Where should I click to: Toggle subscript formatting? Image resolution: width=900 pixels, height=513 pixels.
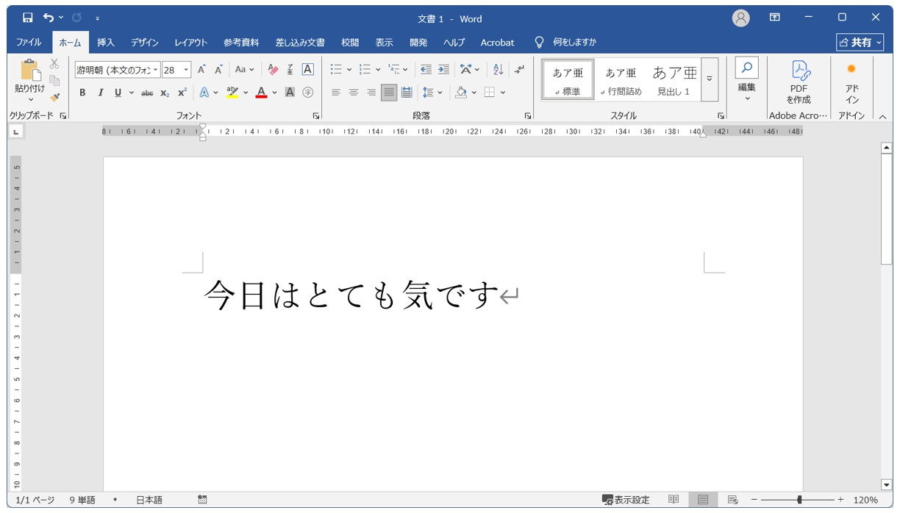[x=165, y=93]
